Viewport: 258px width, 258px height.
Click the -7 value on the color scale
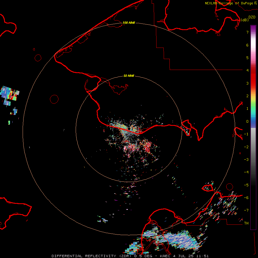coord(246,210)
